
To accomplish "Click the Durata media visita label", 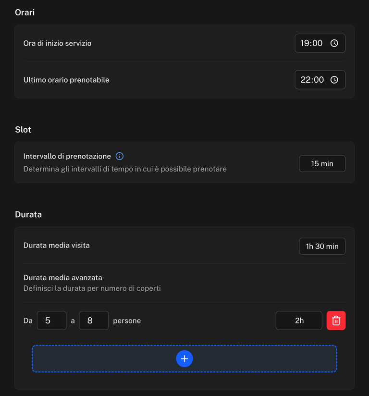I will [56, 245].
